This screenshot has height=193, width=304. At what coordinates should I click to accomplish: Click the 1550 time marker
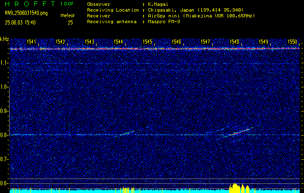click(x=292, y=41)
